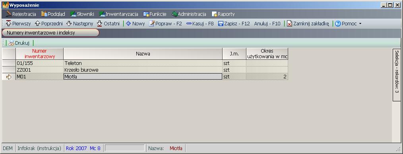Sort by Numer inwentarzowy column header
This screenshot has height=154, width=403.
tap(40, 54)
